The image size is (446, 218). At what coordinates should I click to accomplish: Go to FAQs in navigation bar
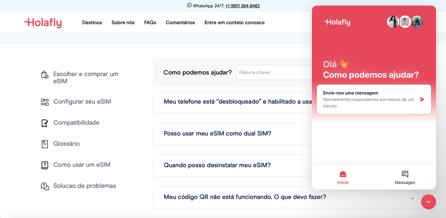tap(150, 23)
